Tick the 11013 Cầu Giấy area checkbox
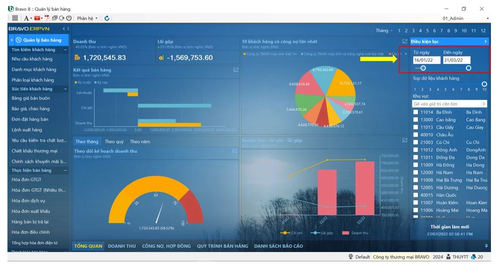 [416, 127]
